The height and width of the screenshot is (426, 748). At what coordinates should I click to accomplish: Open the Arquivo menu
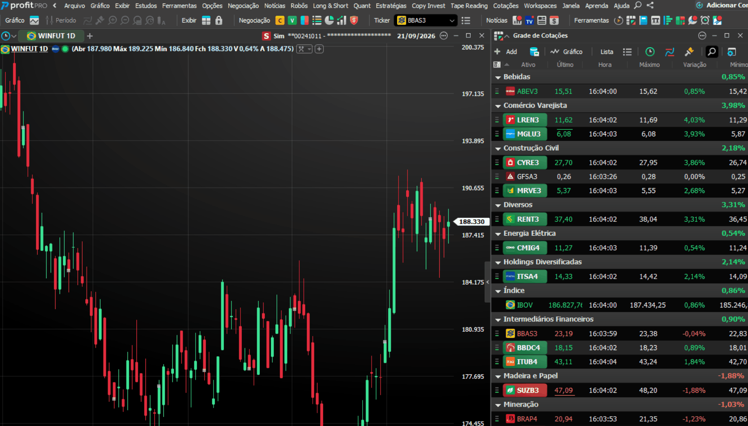74,6
